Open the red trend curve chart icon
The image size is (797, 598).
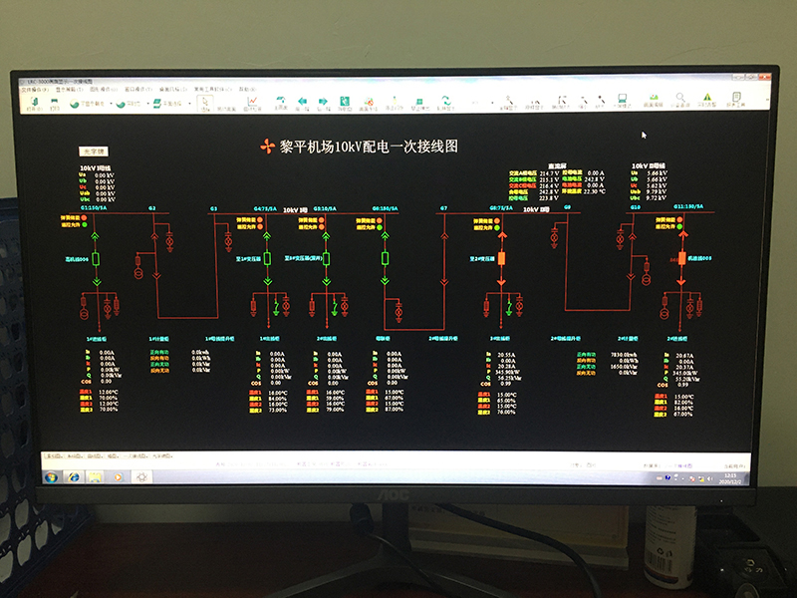[254, 101]
